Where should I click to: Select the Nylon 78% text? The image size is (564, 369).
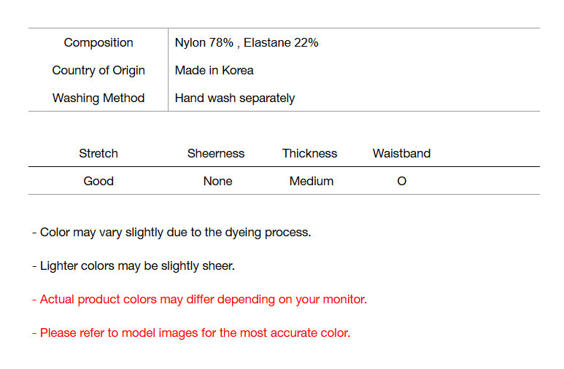click(x=204, y=42)
